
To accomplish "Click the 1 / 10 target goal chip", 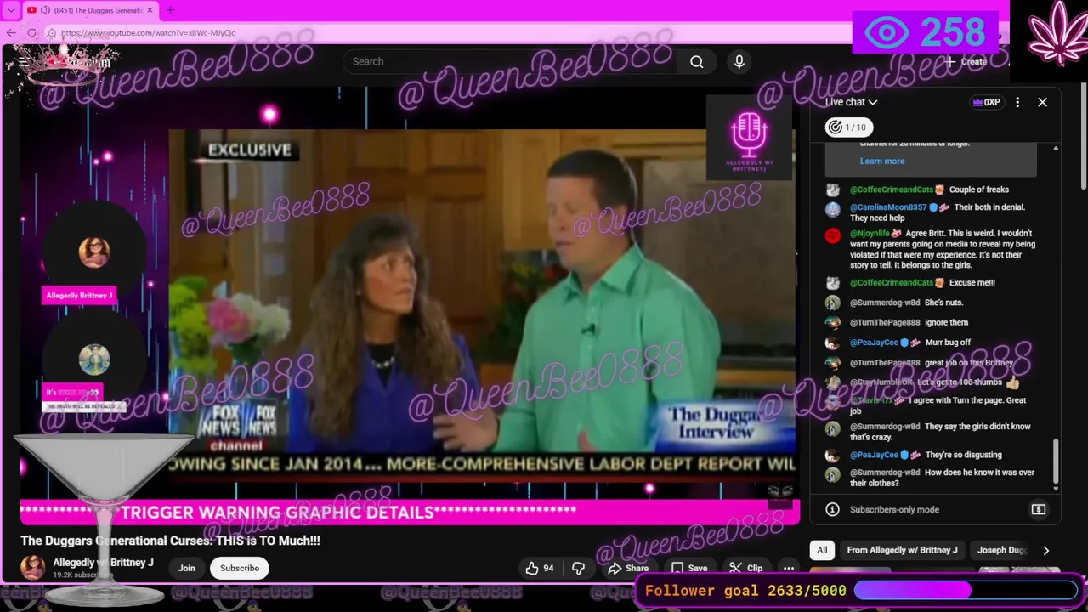I will coord(848,127).
